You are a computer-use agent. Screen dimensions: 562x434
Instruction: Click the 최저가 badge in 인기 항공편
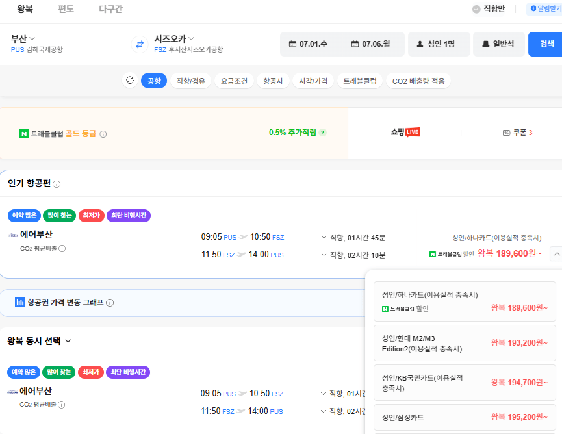coord(92,216)
